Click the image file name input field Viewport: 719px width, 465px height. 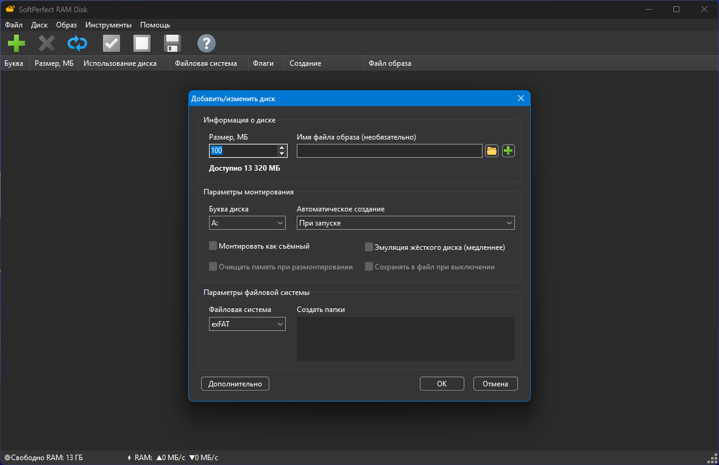point(389,151)
